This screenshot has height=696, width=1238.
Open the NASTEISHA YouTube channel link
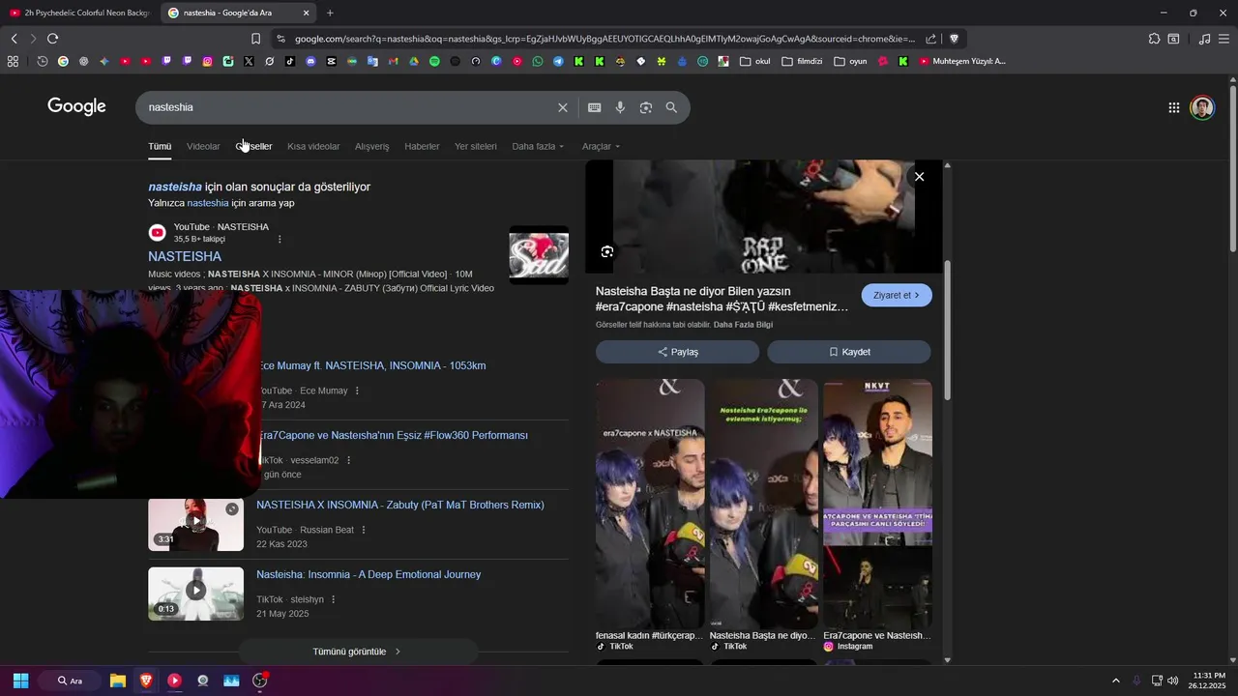(x=185, y=256)
